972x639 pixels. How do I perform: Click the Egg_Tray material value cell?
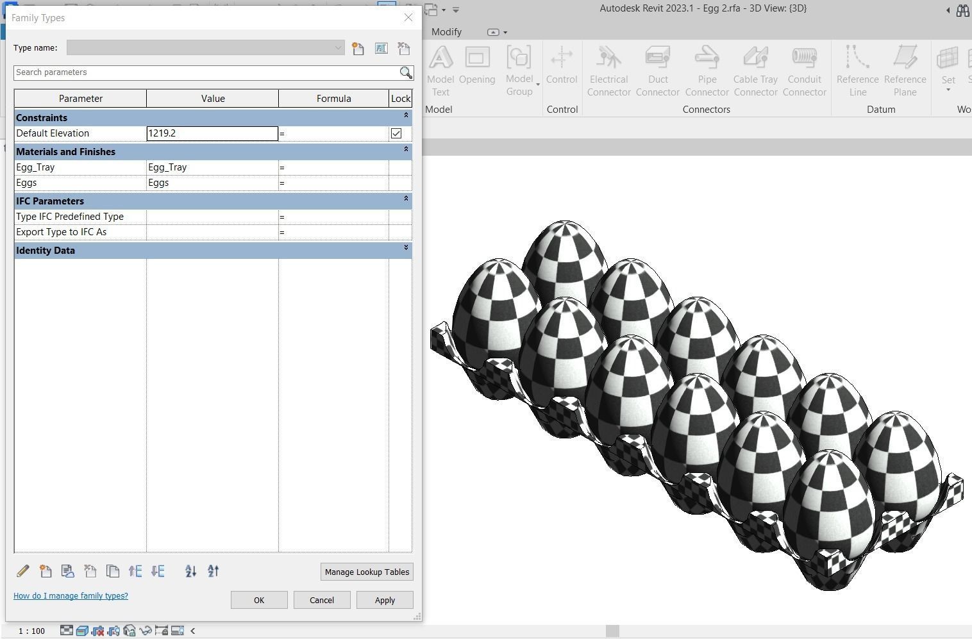tap(212, 167)
